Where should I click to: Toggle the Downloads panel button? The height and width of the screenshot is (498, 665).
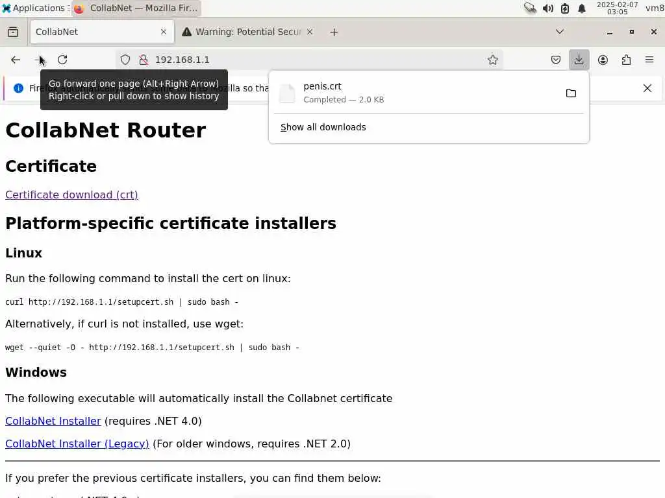click(x=579, y=60)
